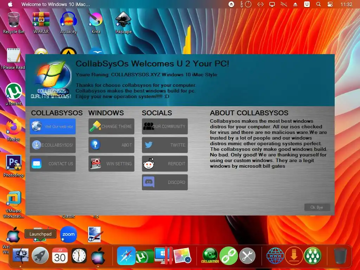Image resolution: width=360 pixels, height=270 pixels.
Task: Click the Discord social button
Action: point(165,182)
